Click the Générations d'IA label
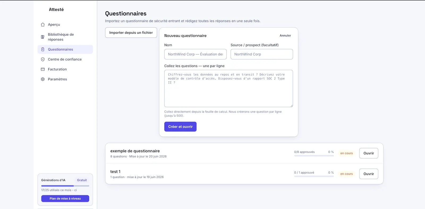The image size is (425, 209). (x=53, y=180)
